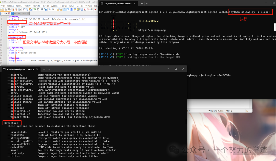This screenshot has height=161, width=276.
Task: Click the UTF-8 encoding status bar entry
Action: 229,111
